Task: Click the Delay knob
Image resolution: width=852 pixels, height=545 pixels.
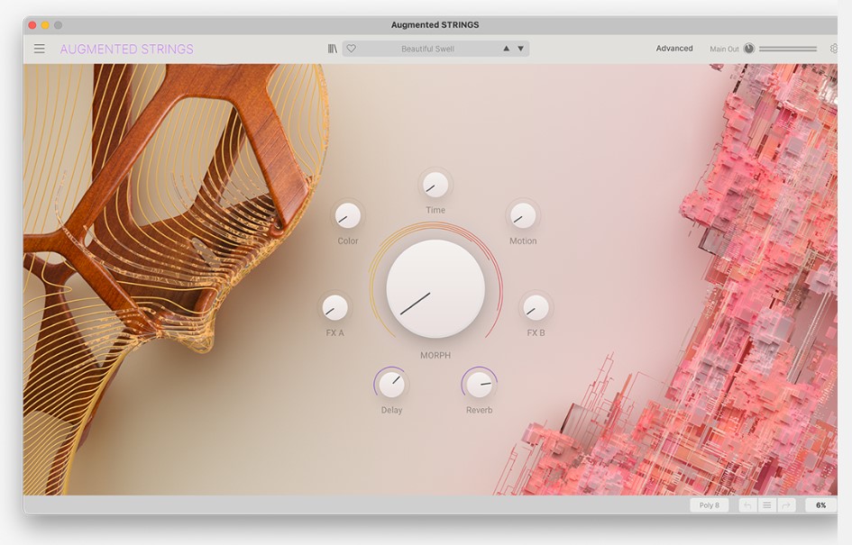Action: click(391, 385)
